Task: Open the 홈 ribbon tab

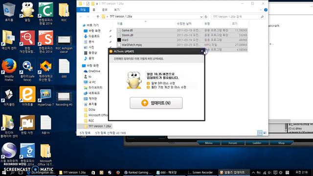Action: 94,10
